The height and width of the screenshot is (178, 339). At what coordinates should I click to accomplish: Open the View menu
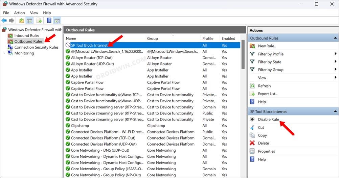pyautogui.click(x=34, y=13)
